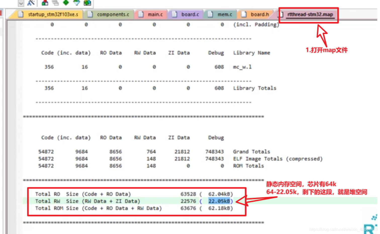Click the "(incl. Padding)" text
Screen dimensions: 380x234
pos(256,25)
